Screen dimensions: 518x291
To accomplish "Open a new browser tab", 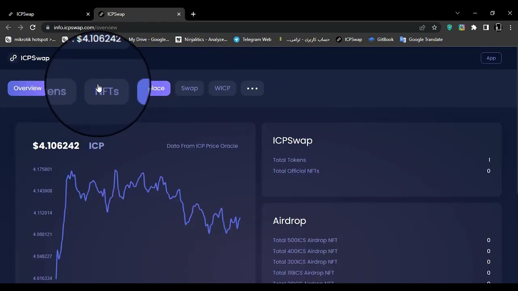I will [193, 14].
